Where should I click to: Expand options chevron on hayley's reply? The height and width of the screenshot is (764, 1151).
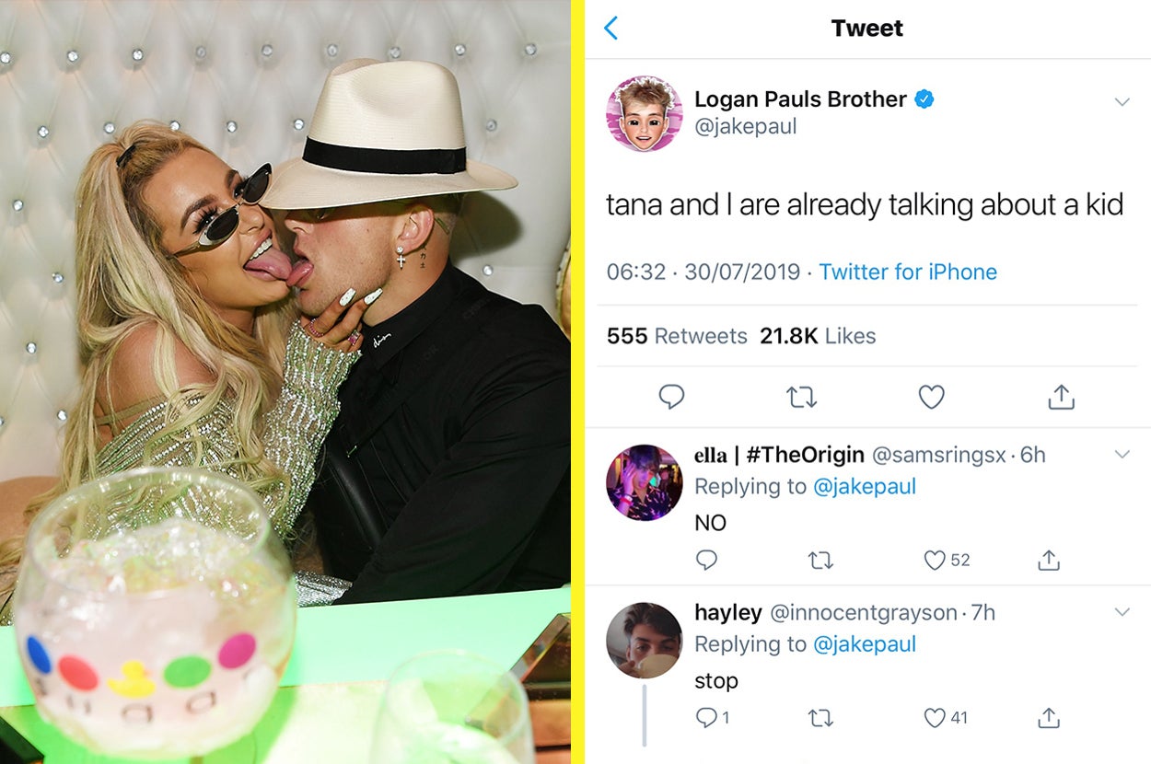click(x=1122, y=612)
